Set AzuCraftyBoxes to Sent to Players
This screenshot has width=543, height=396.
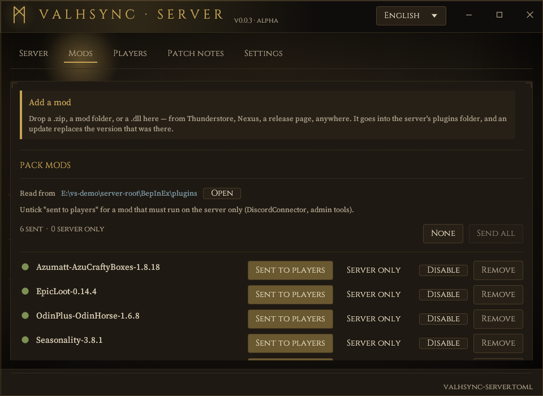(x=290, y=270)
